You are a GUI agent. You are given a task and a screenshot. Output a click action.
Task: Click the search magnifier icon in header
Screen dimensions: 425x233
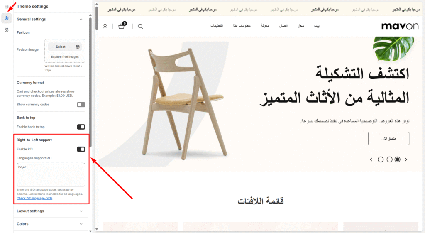click(x=140, y=26)
